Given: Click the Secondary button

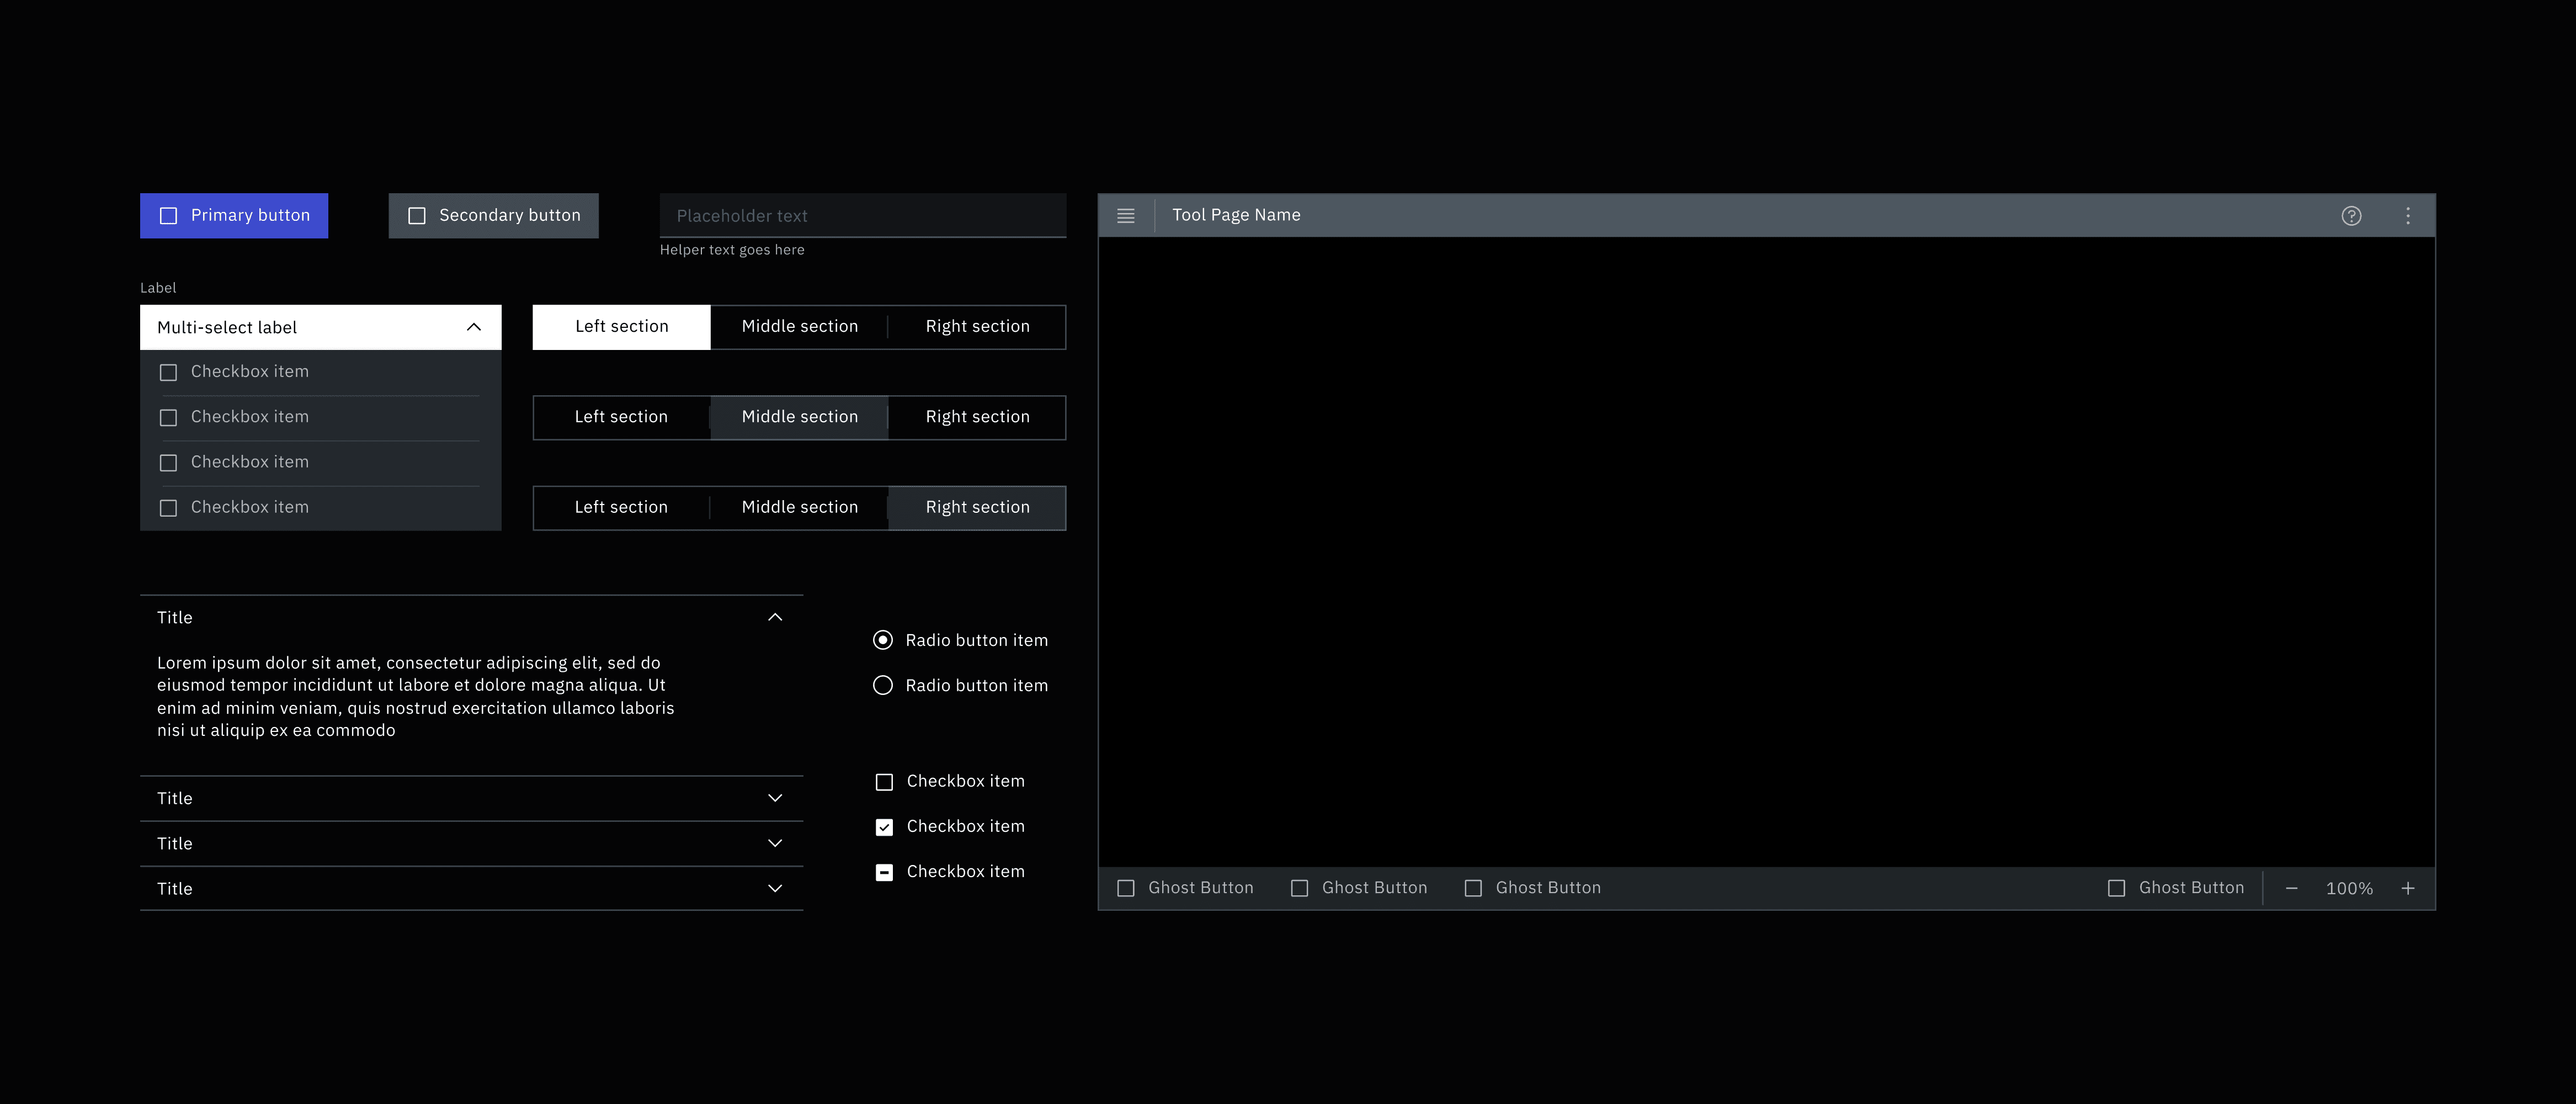Looking at the screenshot, I should point(493,216).
